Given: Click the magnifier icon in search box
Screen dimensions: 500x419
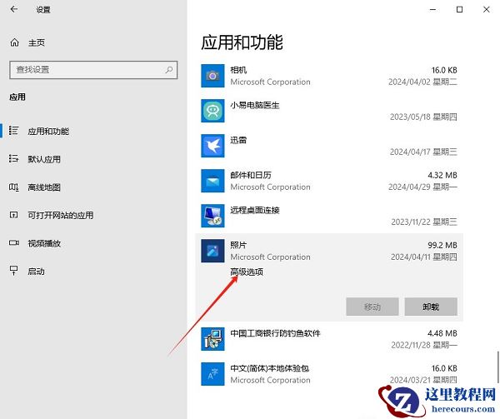Looking at the screenshot, I should pyautogui.click(x=168, y=69).
